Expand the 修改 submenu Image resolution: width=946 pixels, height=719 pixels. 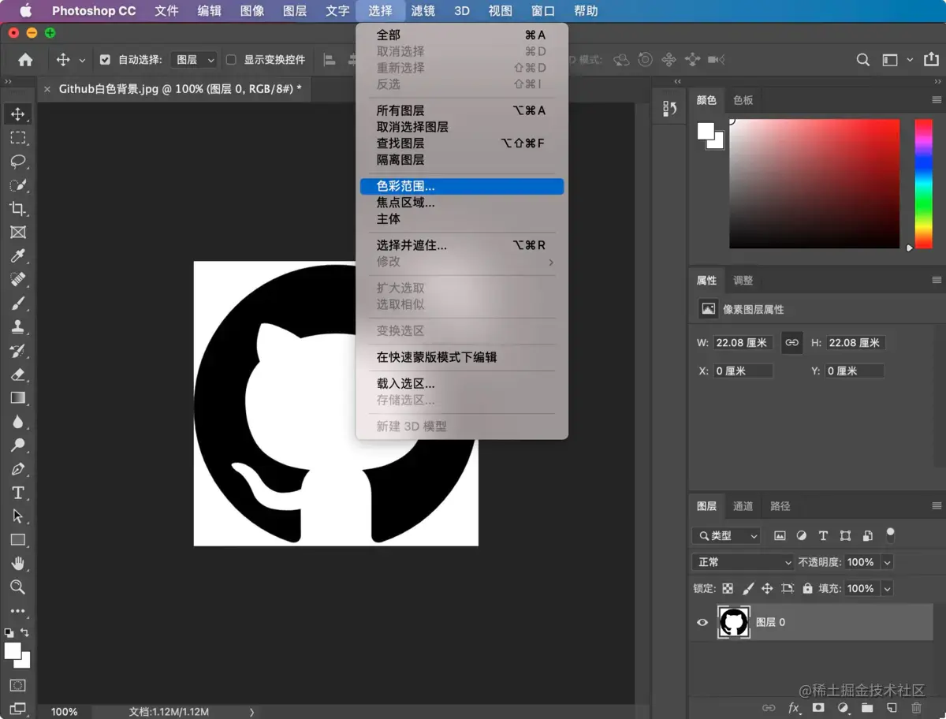tap(463, 262)
